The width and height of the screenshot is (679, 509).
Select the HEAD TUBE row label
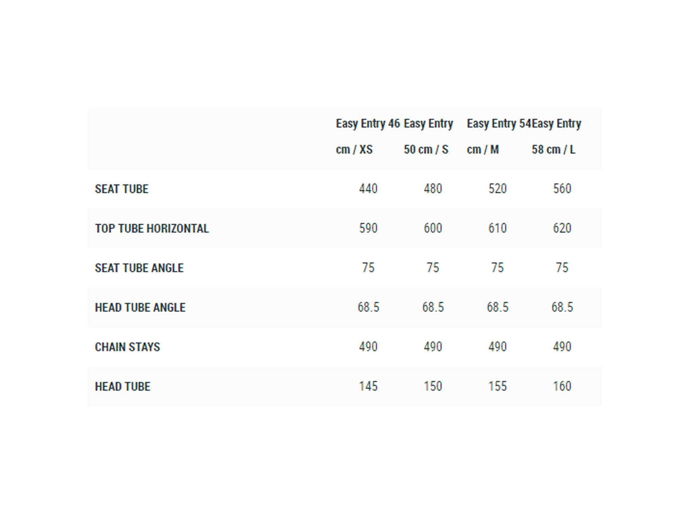[x=123, y=387]
